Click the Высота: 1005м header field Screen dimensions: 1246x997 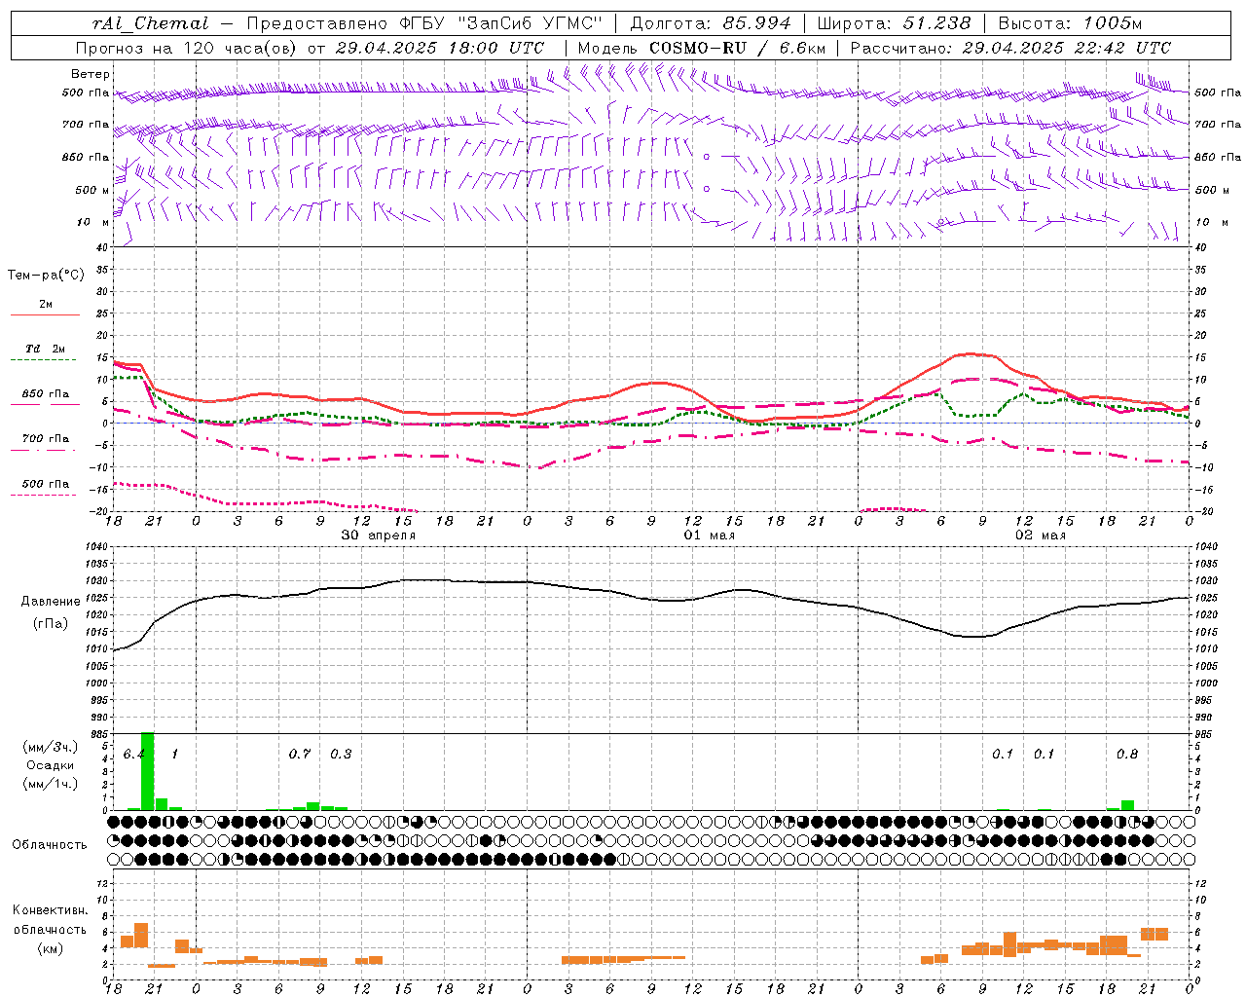[x=1070, y=23]
